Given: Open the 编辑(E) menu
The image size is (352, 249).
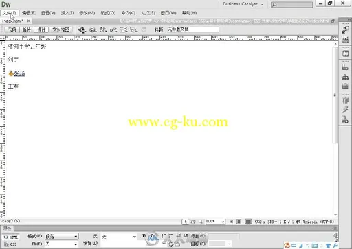Looking at the screenshot, I should point(29,13).
